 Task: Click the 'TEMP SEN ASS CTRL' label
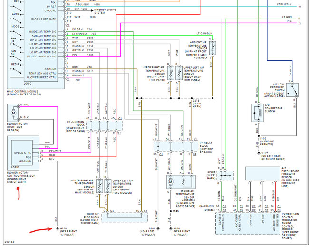(42, 73)
